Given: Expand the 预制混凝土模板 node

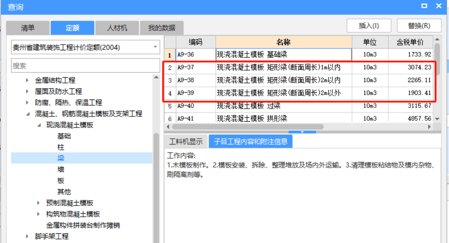Looking at the screenshot, I should (38, 203).
